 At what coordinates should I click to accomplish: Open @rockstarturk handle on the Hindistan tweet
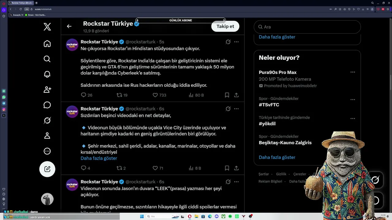(141, 42)
